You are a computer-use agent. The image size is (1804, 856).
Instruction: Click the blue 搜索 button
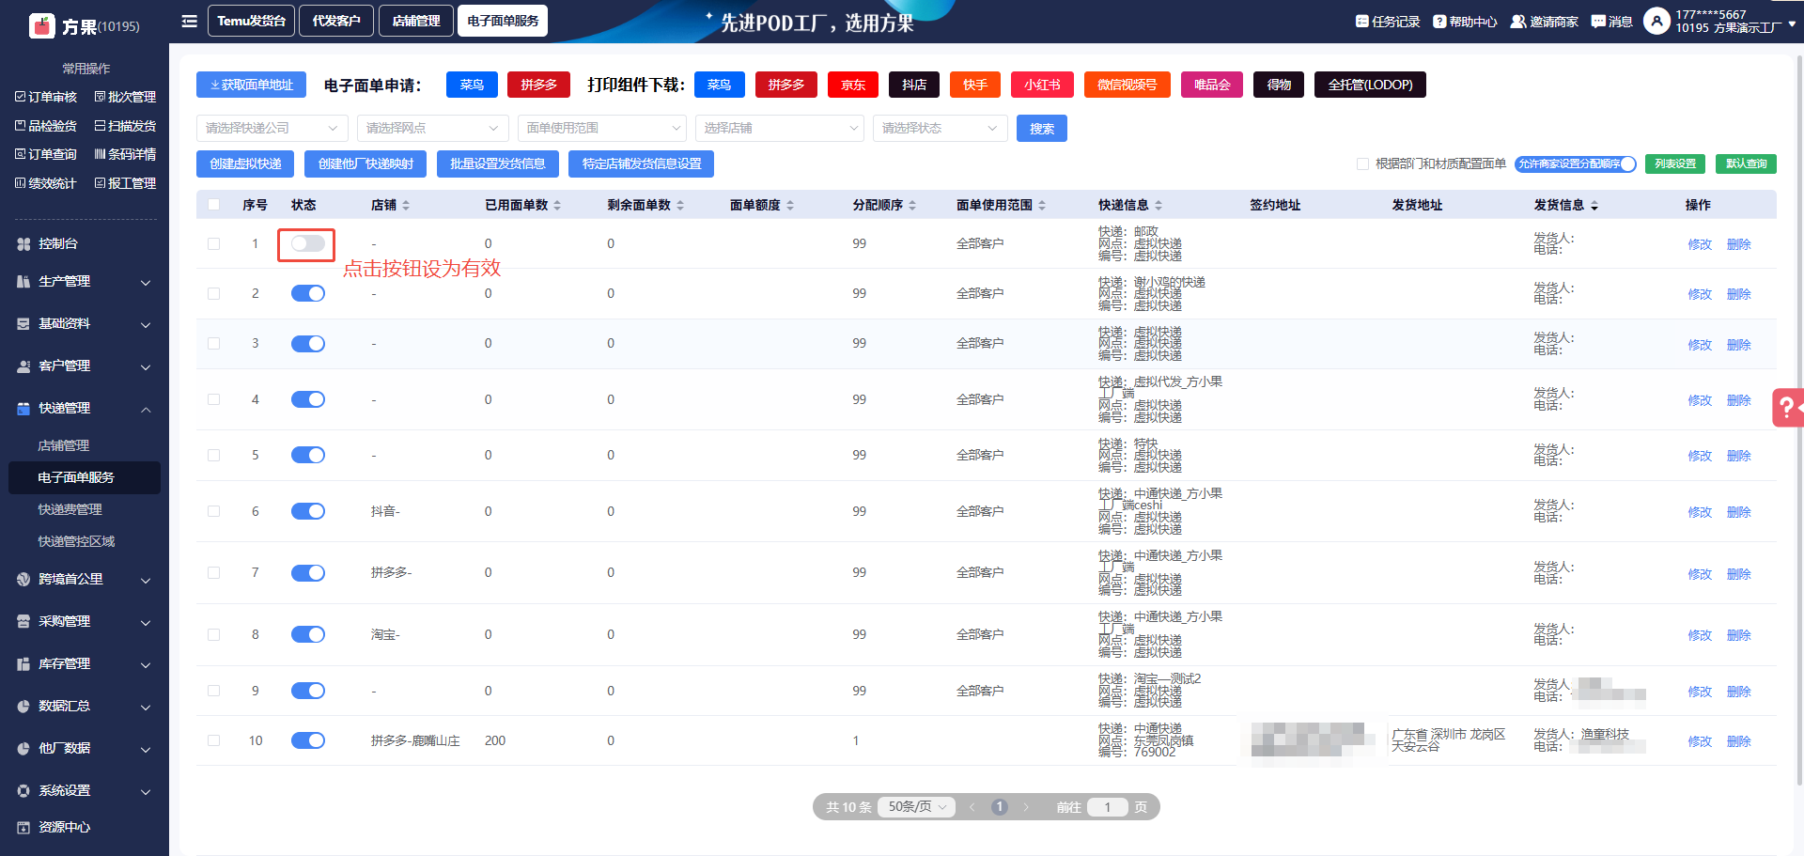click(x=1041, y=129)
